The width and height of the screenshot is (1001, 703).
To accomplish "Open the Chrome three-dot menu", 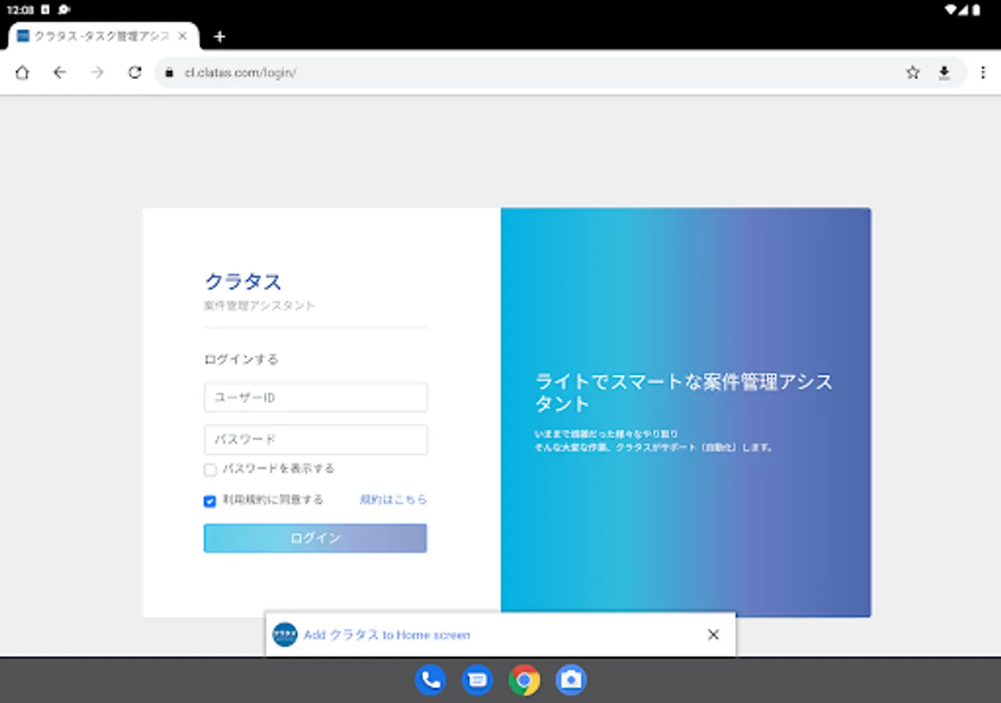I will point(983,73).
